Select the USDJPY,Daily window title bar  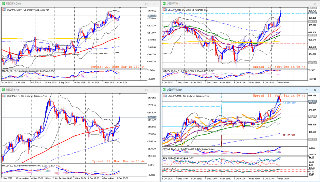point(62,3)
